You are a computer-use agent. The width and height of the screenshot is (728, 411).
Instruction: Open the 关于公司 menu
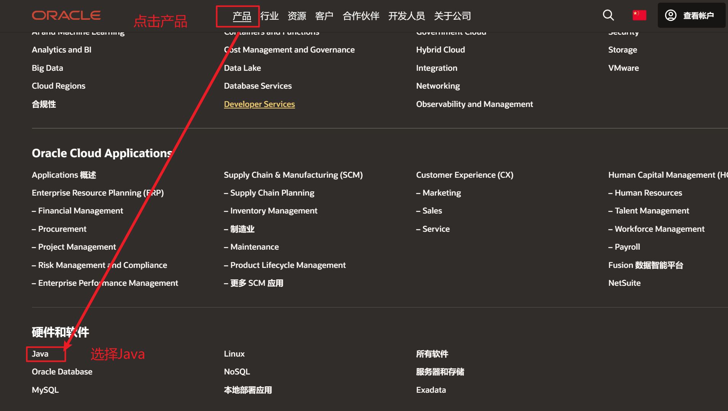452,16
